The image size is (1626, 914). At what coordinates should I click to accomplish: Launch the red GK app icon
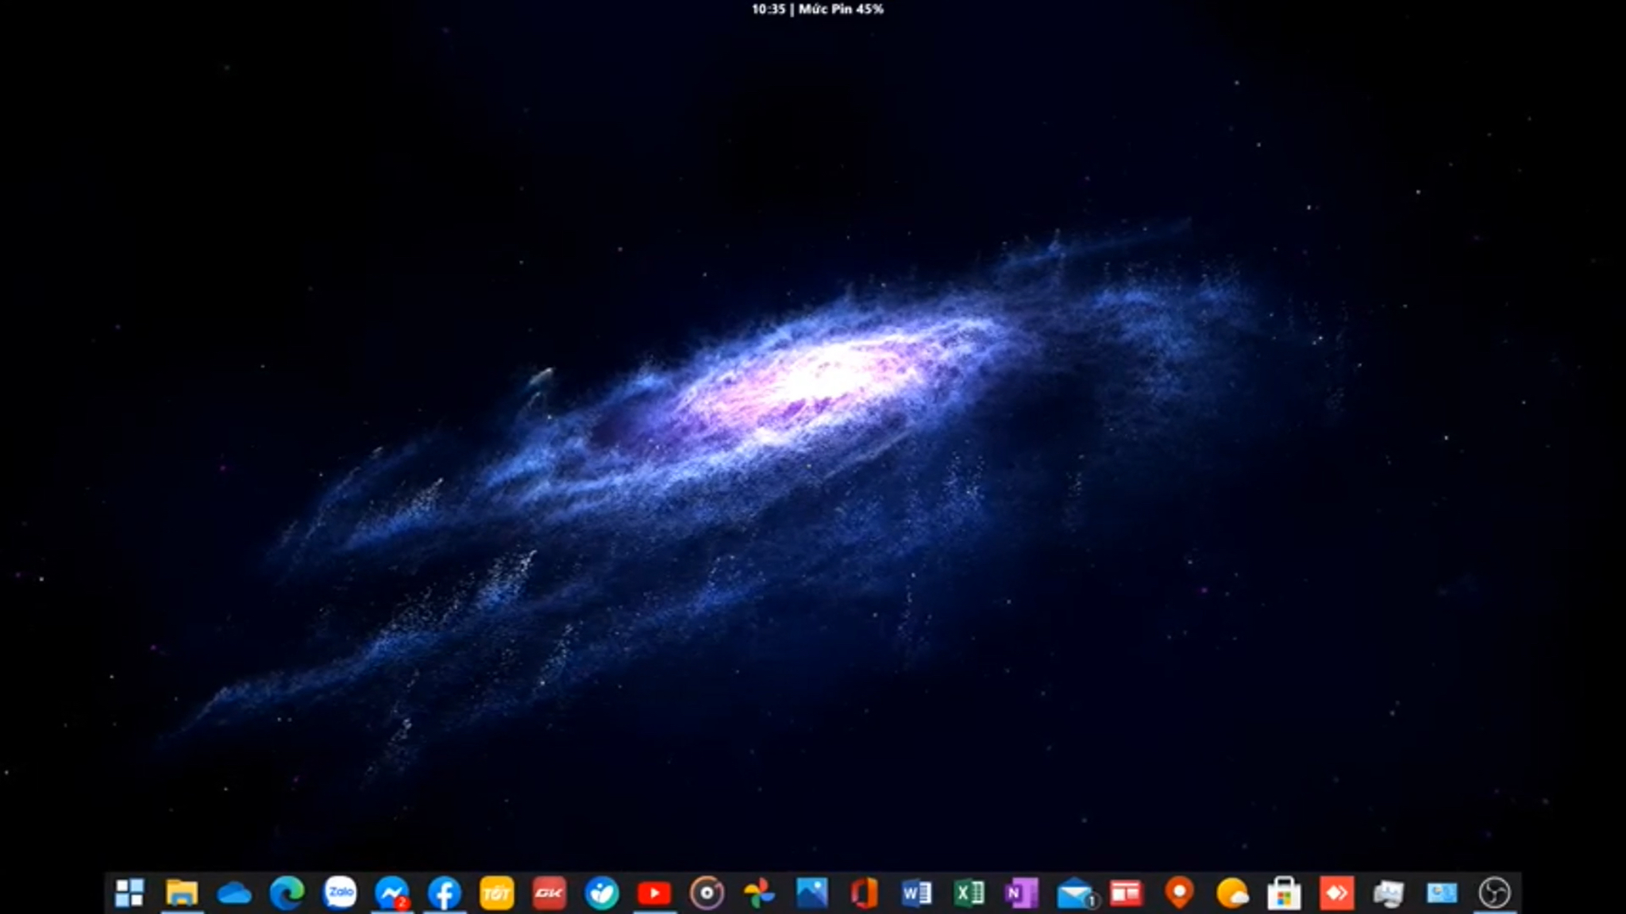[x=549, y=893]
